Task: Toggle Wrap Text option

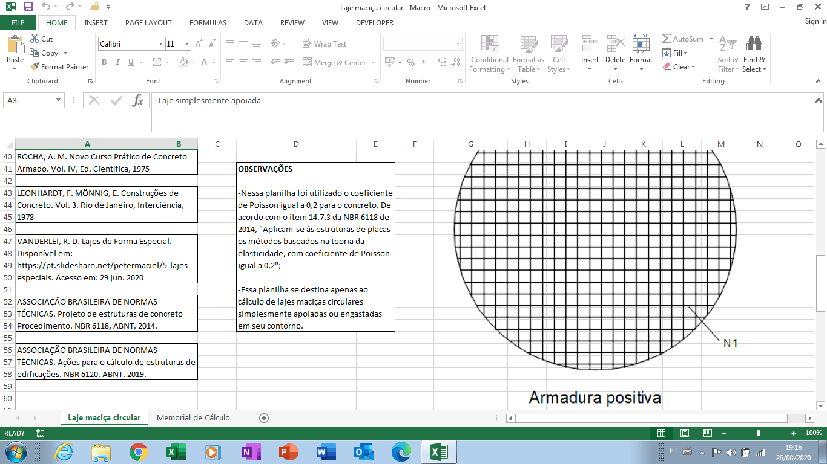Action: pos(325,44)
